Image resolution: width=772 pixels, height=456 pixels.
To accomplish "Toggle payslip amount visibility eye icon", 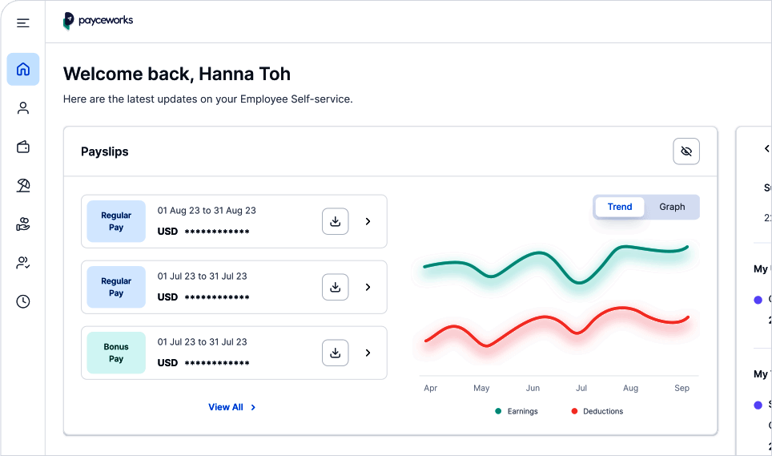I will pyautogui.click(x=686, y=151).
